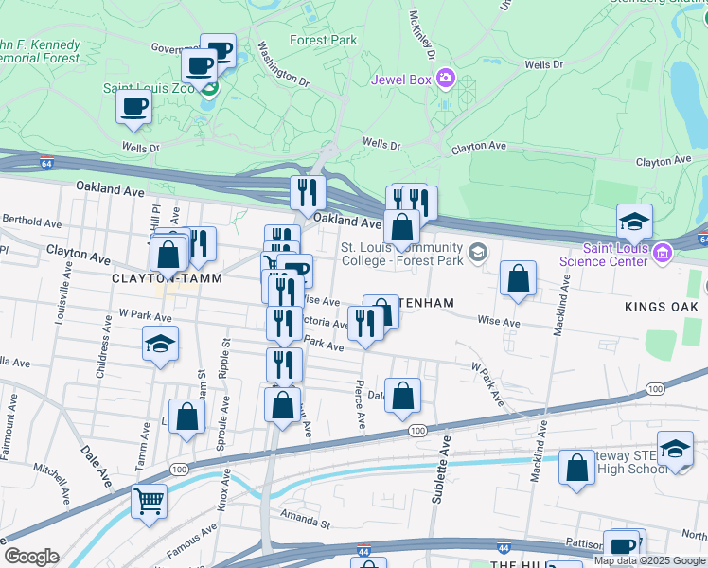Viewport: 708px width, 568px height.
Task: Click the Interstate 64 shield near Oakland Ave
Action: coord(46,162)
